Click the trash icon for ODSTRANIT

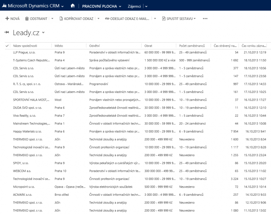coord(27,19)
